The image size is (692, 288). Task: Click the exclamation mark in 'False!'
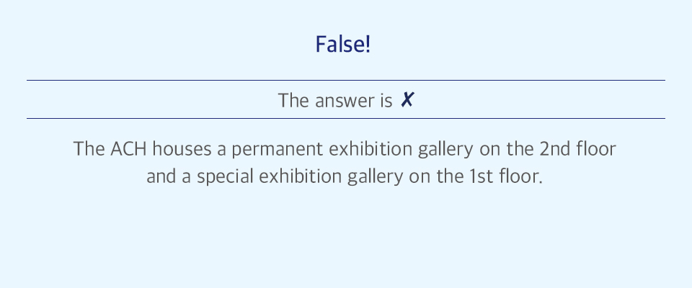click(367, 45)
